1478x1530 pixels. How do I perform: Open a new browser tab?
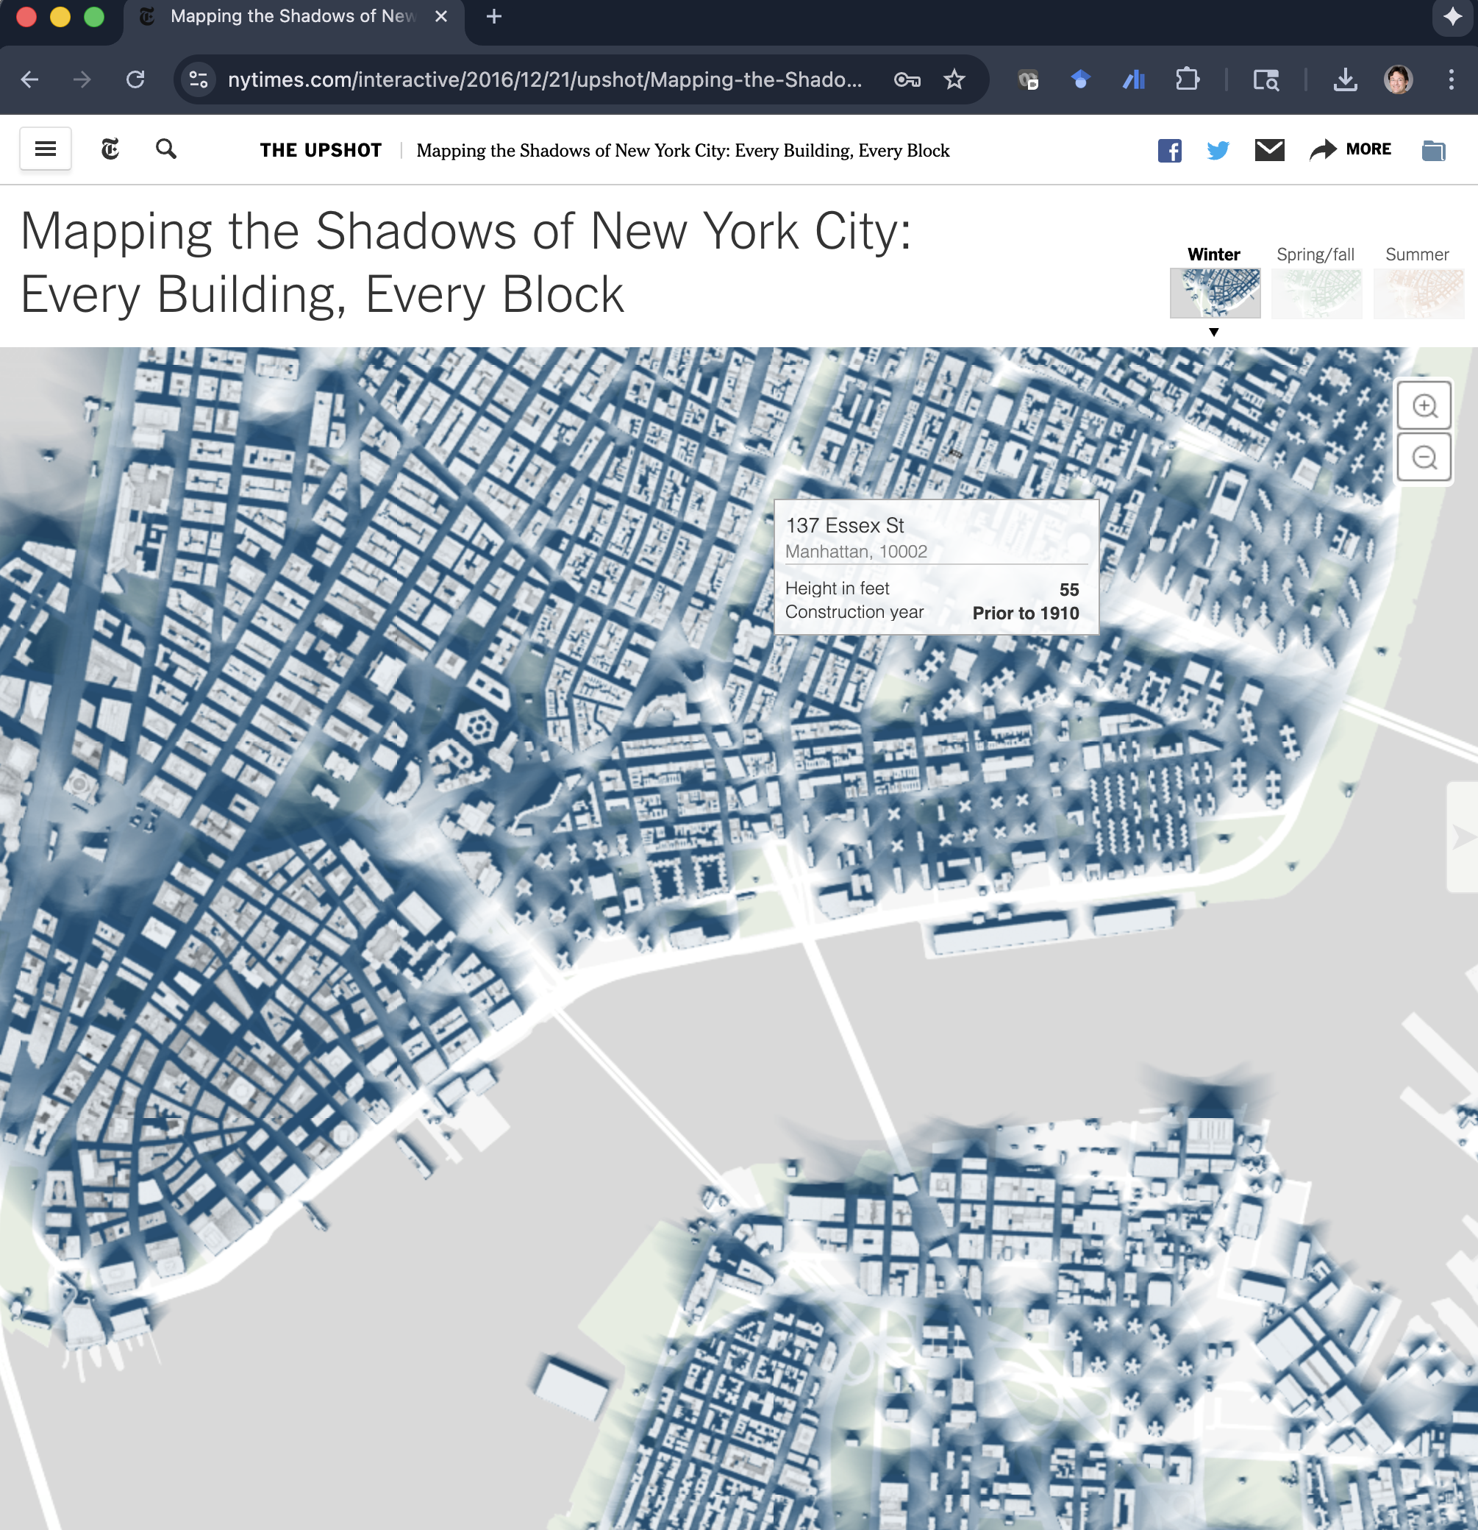click(x=494, y=16)
